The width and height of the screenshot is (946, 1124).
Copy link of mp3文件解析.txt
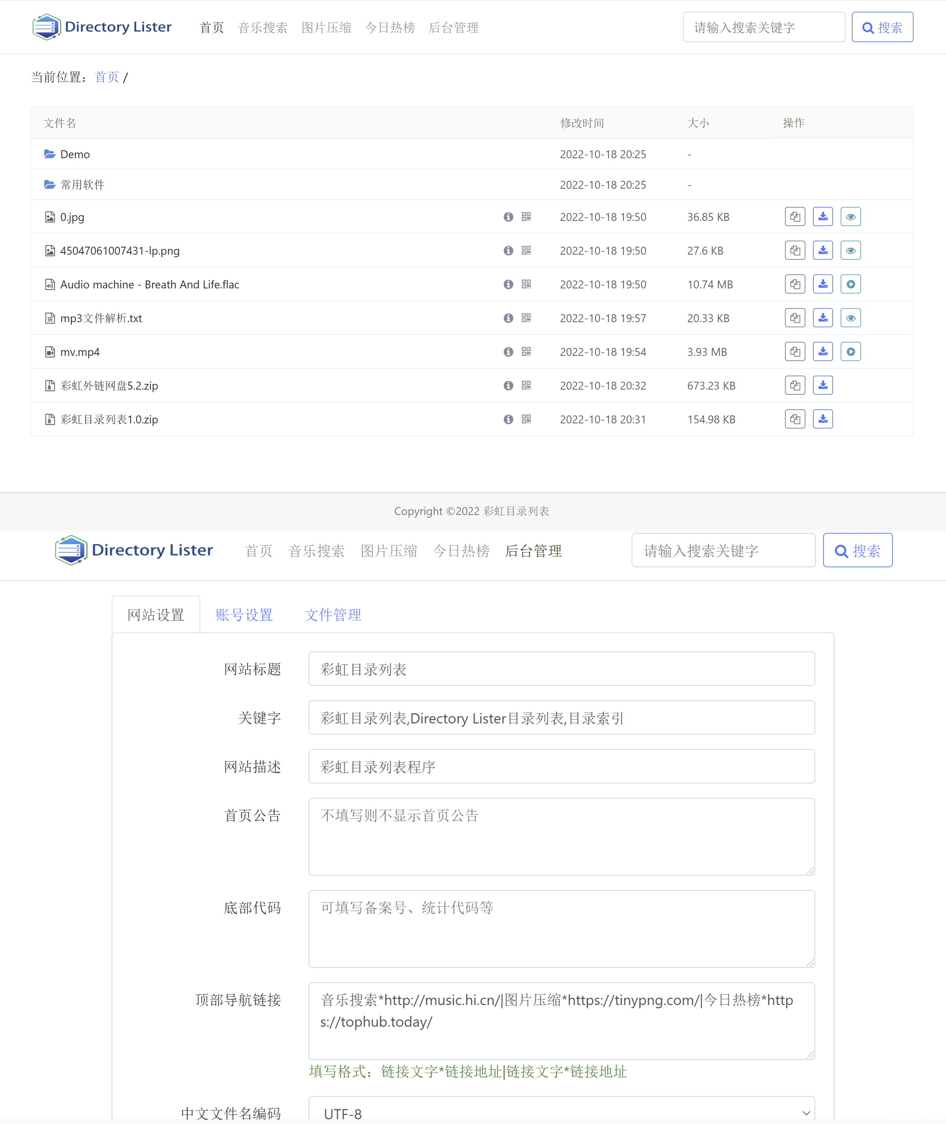(x=795, y=318)
